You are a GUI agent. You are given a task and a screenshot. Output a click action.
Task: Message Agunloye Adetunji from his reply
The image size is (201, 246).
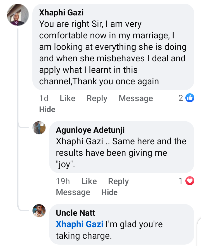point(73,192)
